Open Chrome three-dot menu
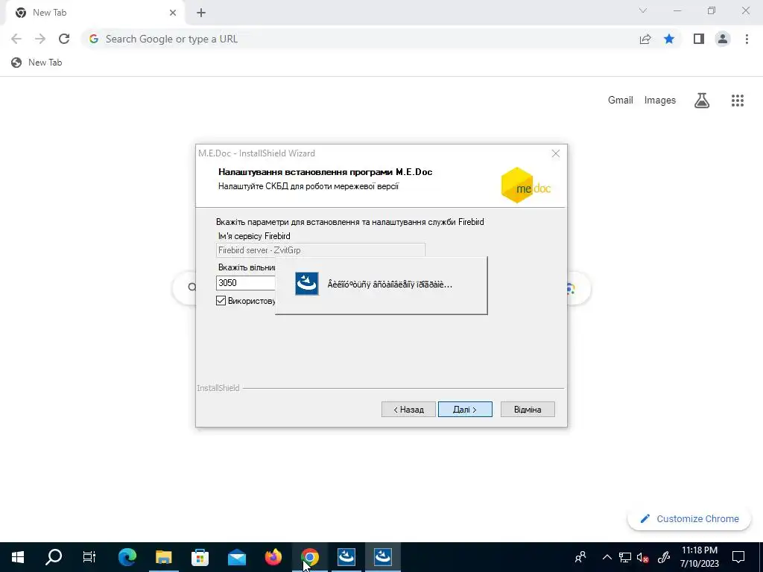Viewport: 763px width, 572px height. [x=747, y=39]
